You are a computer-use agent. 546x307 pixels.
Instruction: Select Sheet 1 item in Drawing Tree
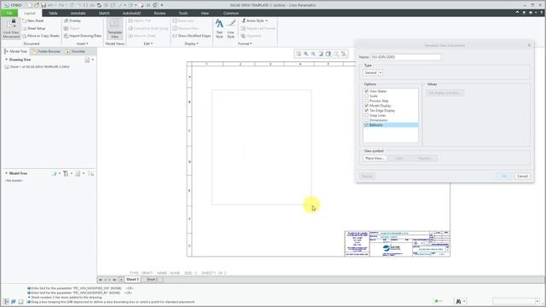click(38, 67)
